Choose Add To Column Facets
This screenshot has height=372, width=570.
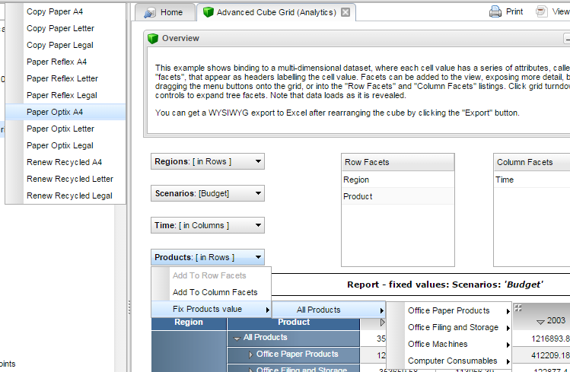215,292
